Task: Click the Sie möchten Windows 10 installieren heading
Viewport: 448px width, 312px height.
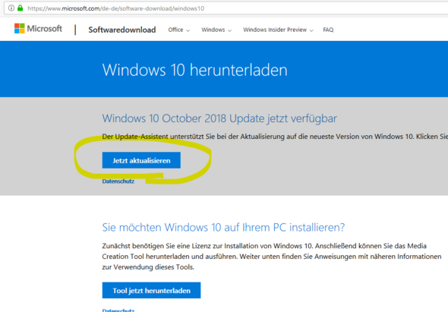Action: (x=223, y=228)
